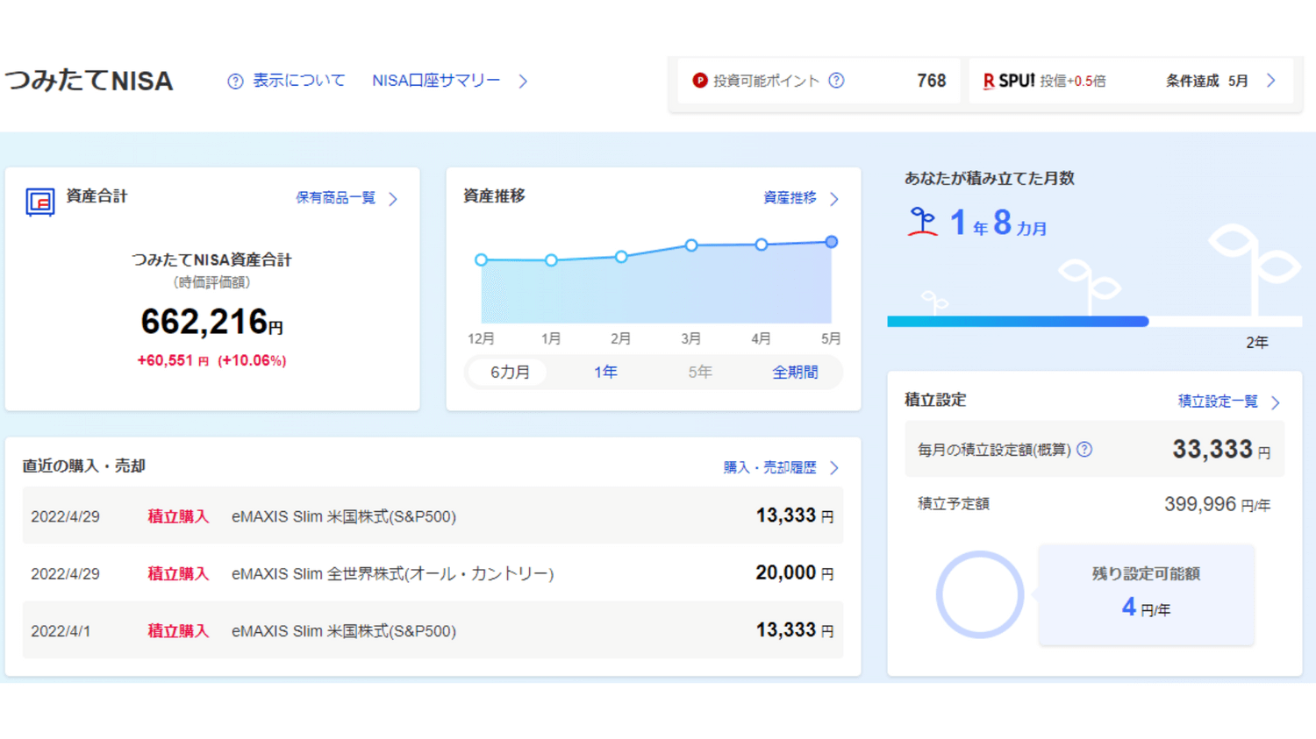This screenshot has height=739, width=1316.
Task: Click the chevron after 購入・売却履歴
Action: [834, 468]
